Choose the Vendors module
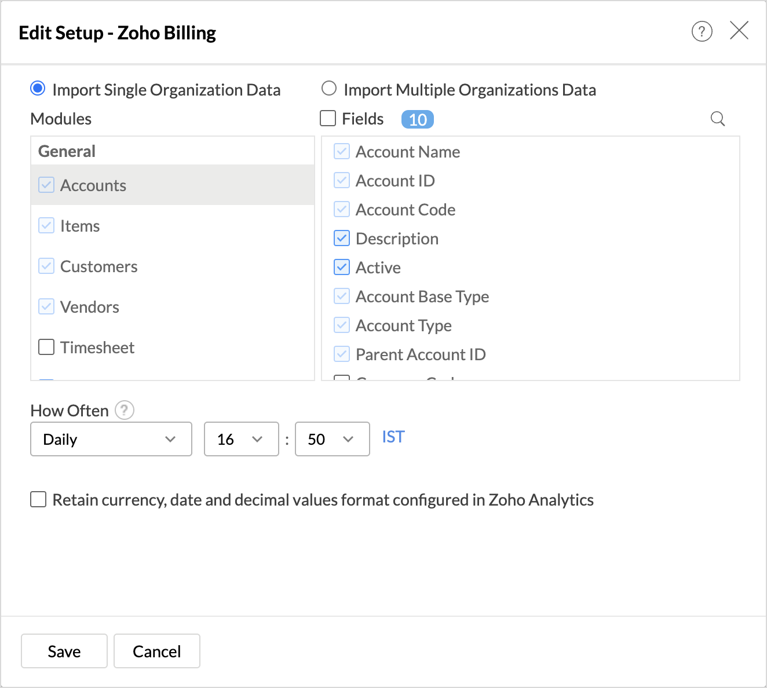767x688 pixels. tap(89, 307)
